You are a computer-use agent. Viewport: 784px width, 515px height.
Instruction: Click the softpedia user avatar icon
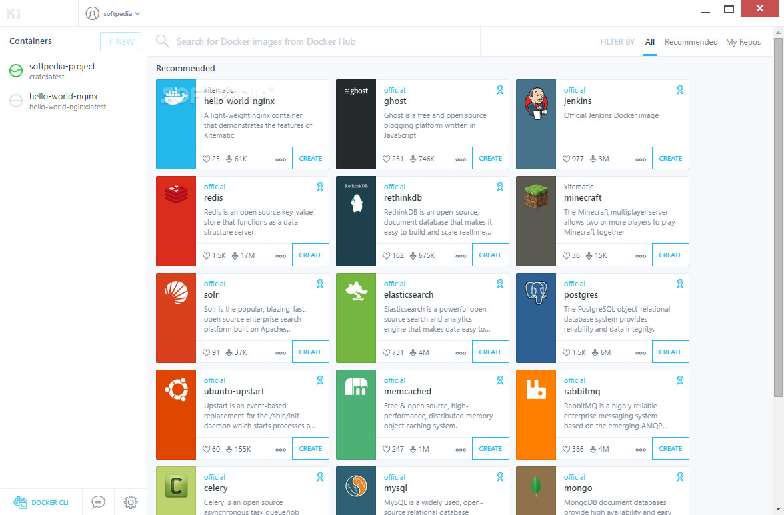tap(93, 13)
